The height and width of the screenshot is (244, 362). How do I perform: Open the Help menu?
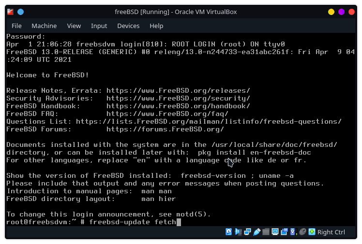pyautogui.click(x=156, y=26)
